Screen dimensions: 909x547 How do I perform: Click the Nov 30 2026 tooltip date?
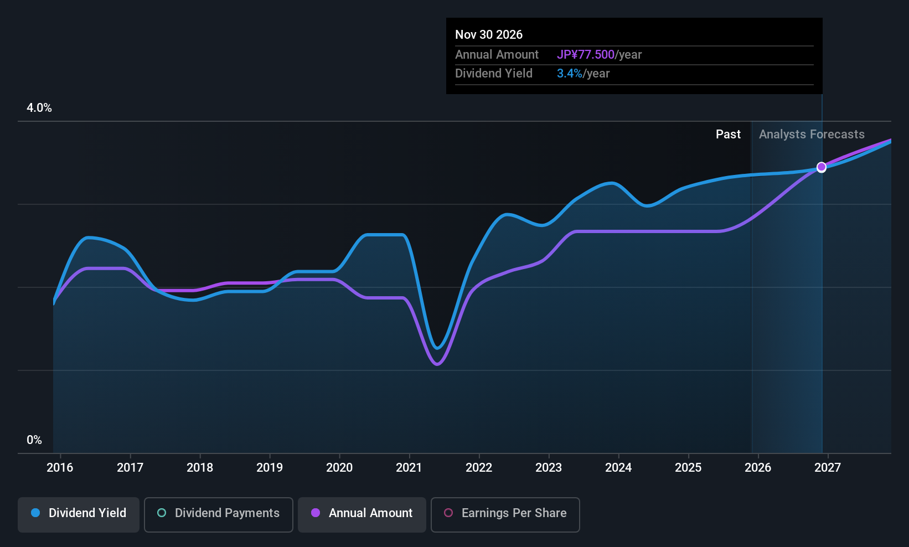489,35
